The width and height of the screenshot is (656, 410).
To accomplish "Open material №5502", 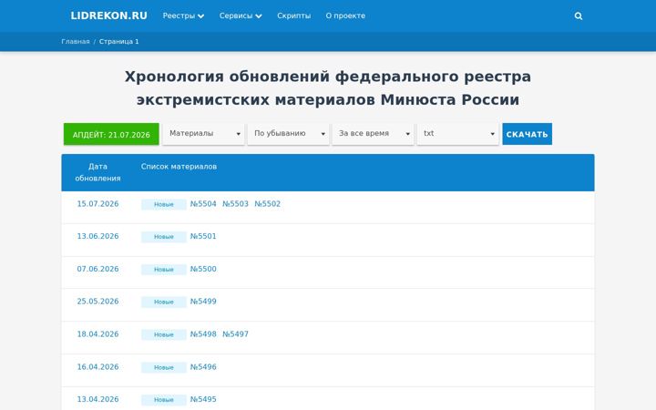I will tap(268, 204).
